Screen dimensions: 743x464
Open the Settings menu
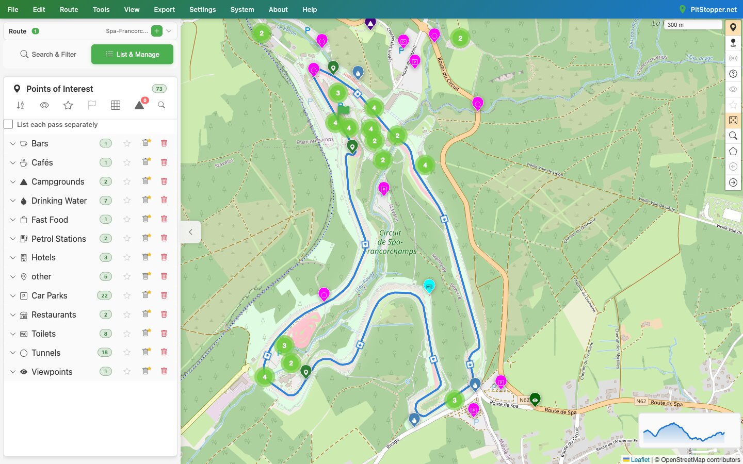point(202,9)
